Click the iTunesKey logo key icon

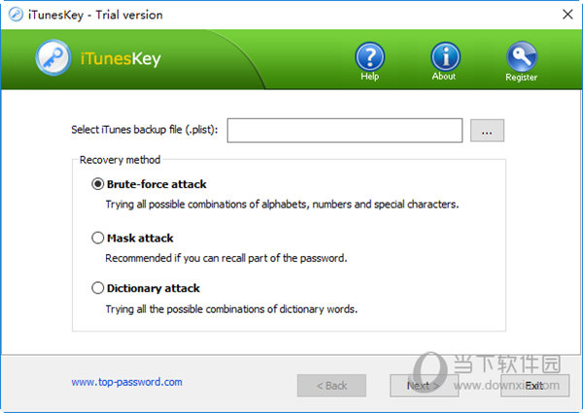[53, 58]
